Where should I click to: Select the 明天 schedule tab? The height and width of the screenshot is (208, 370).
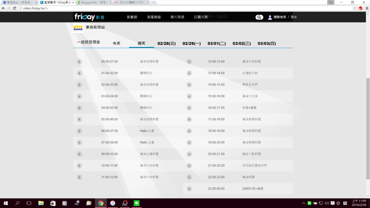tap(142, 43)
